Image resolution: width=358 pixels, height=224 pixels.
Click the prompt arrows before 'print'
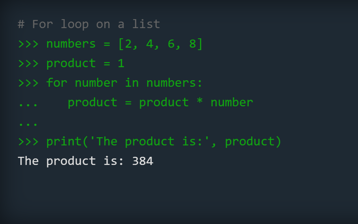(x=28, y=142)
